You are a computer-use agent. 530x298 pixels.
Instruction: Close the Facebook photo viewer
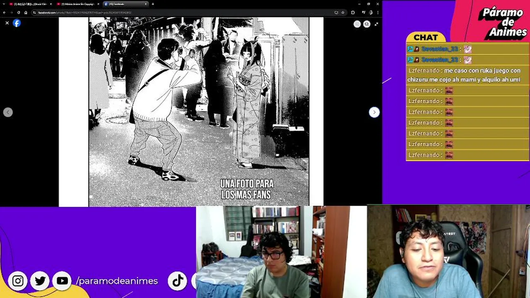[7, 23]
